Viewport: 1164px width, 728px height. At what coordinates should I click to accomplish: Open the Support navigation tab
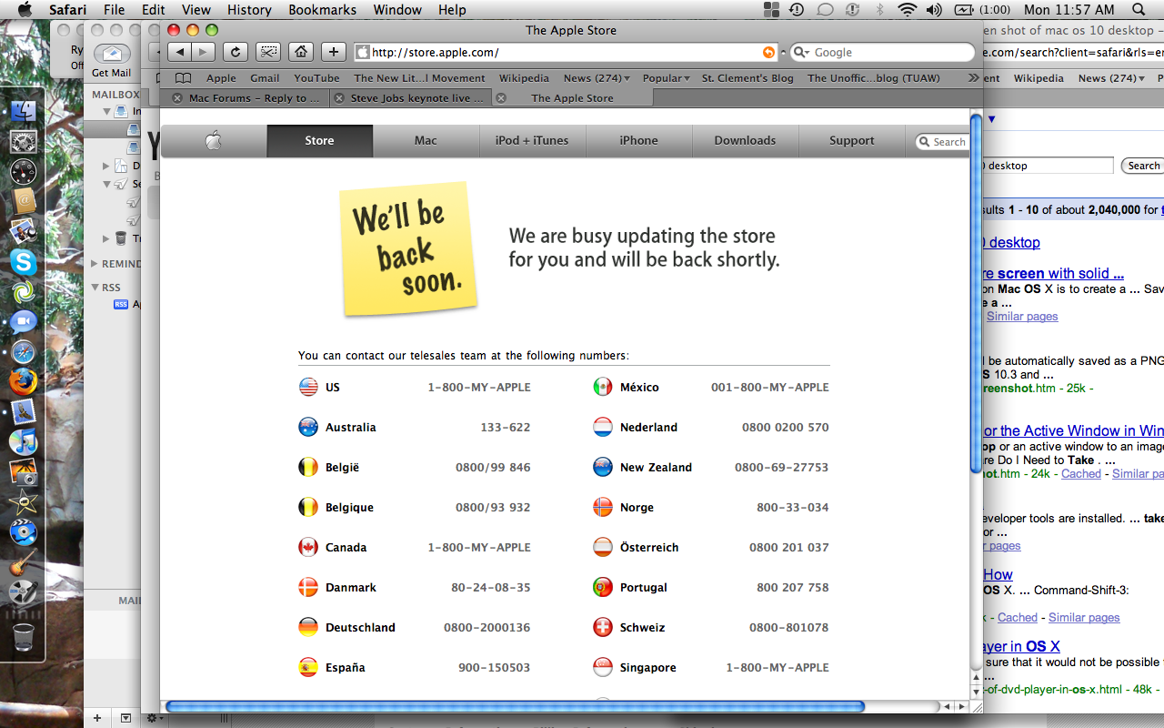tap(852, 140)
